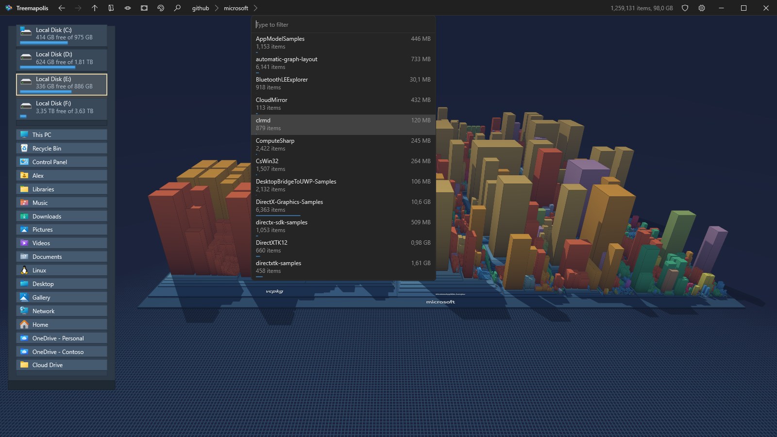Select DirectXTK12 folder entry
Image resolution: width=777 pixels, height=437 pixels.
(x=343, y=247)
